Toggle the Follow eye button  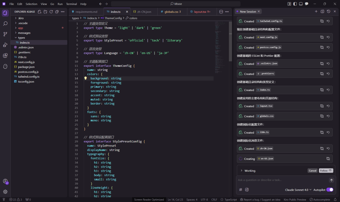pos(326,170)
